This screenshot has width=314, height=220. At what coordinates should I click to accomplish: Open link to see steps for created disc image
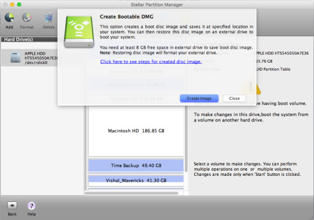tap(151, 62)
